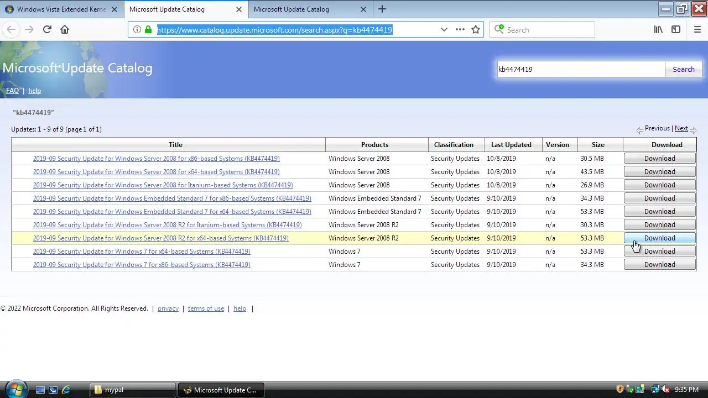Click Switch between windows quick launch icon

53,390
